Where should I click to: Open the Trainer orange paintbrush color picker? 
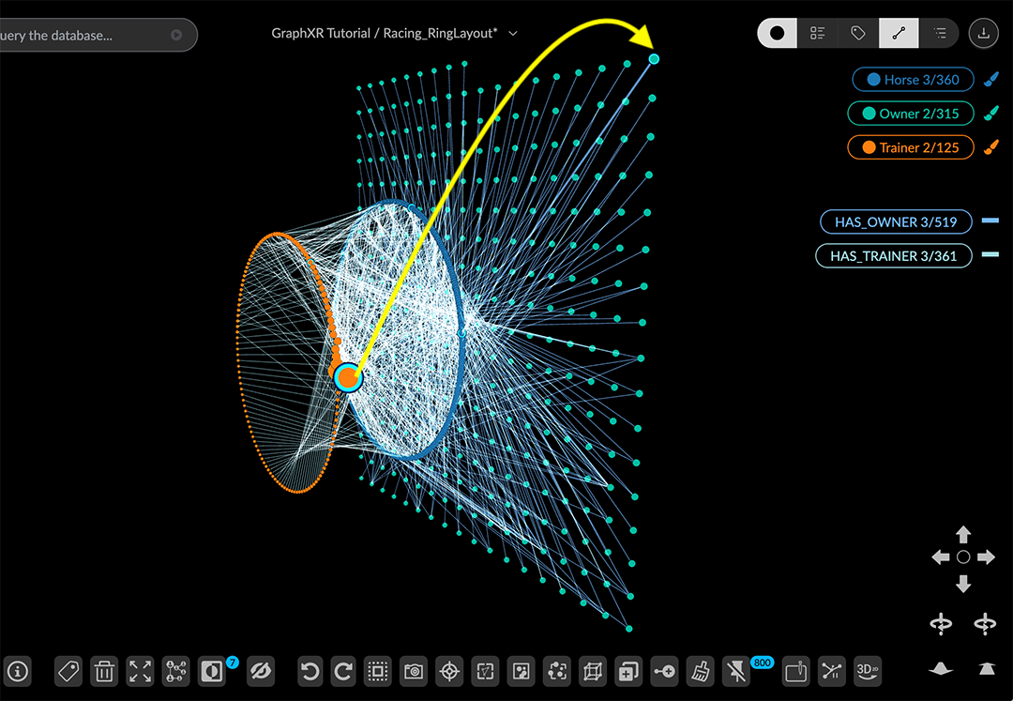click(990, 147)
